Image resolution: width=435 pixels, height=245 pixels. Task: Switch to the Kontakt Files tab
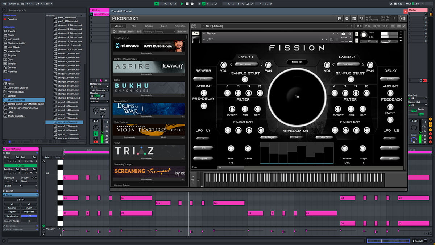coord(134,26)
